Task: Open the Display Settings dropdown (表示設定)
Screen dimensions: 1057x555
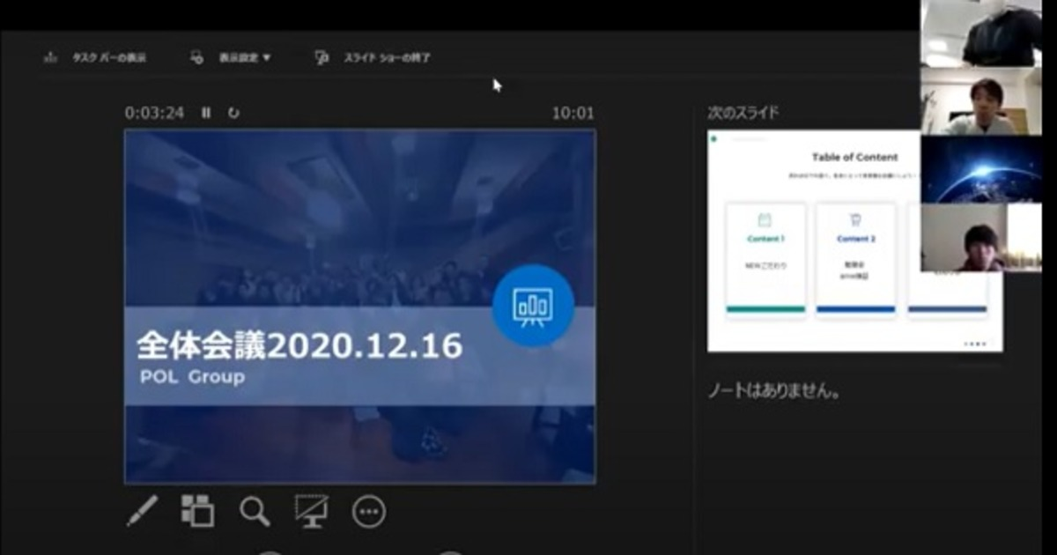Action: point(231,57)
